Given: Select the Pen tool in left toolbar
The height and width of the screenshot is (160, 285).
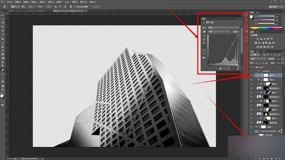Looking at the screenshot, I should (3, 70).
